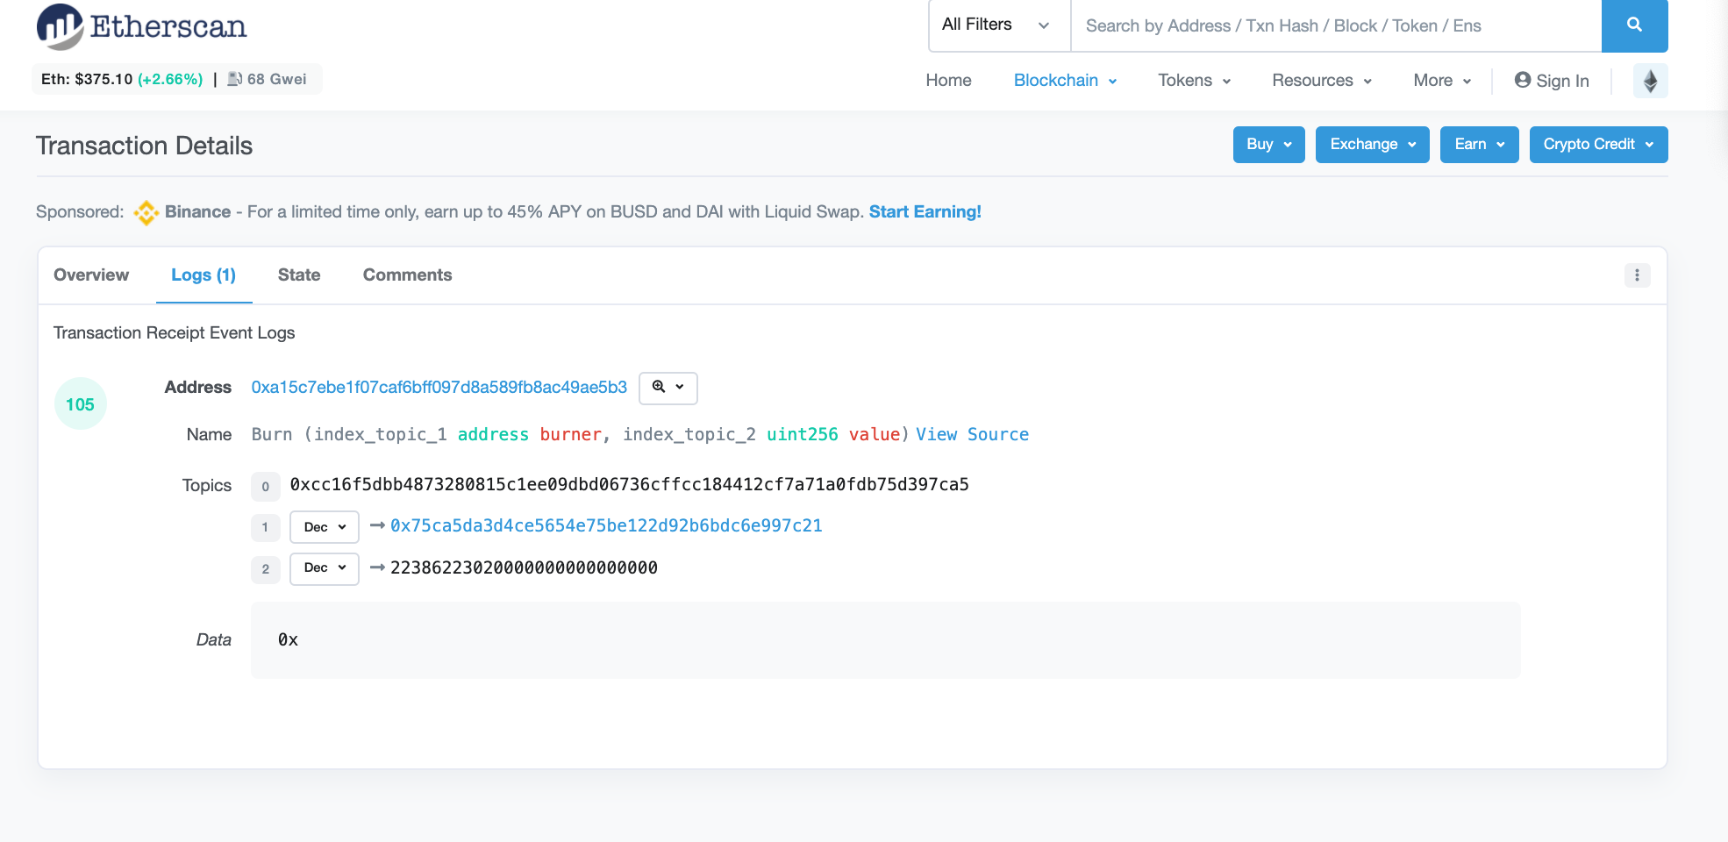
Task: Open the three-dot options menu in the tab bar
Action: 1637,275
